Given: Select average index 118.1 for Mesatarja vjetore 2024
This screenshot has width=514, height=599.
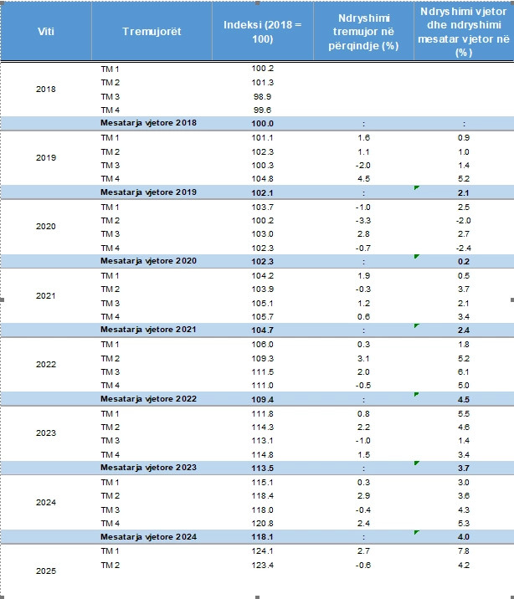Looking at the screenshot, I should 262,536.
